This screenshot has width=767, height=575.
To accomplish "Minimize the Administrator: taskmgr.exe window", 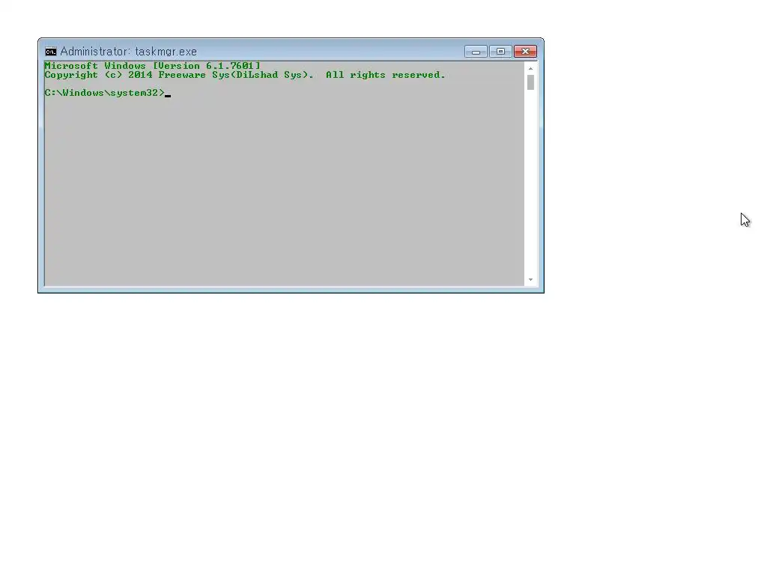I will click(476, 52).
